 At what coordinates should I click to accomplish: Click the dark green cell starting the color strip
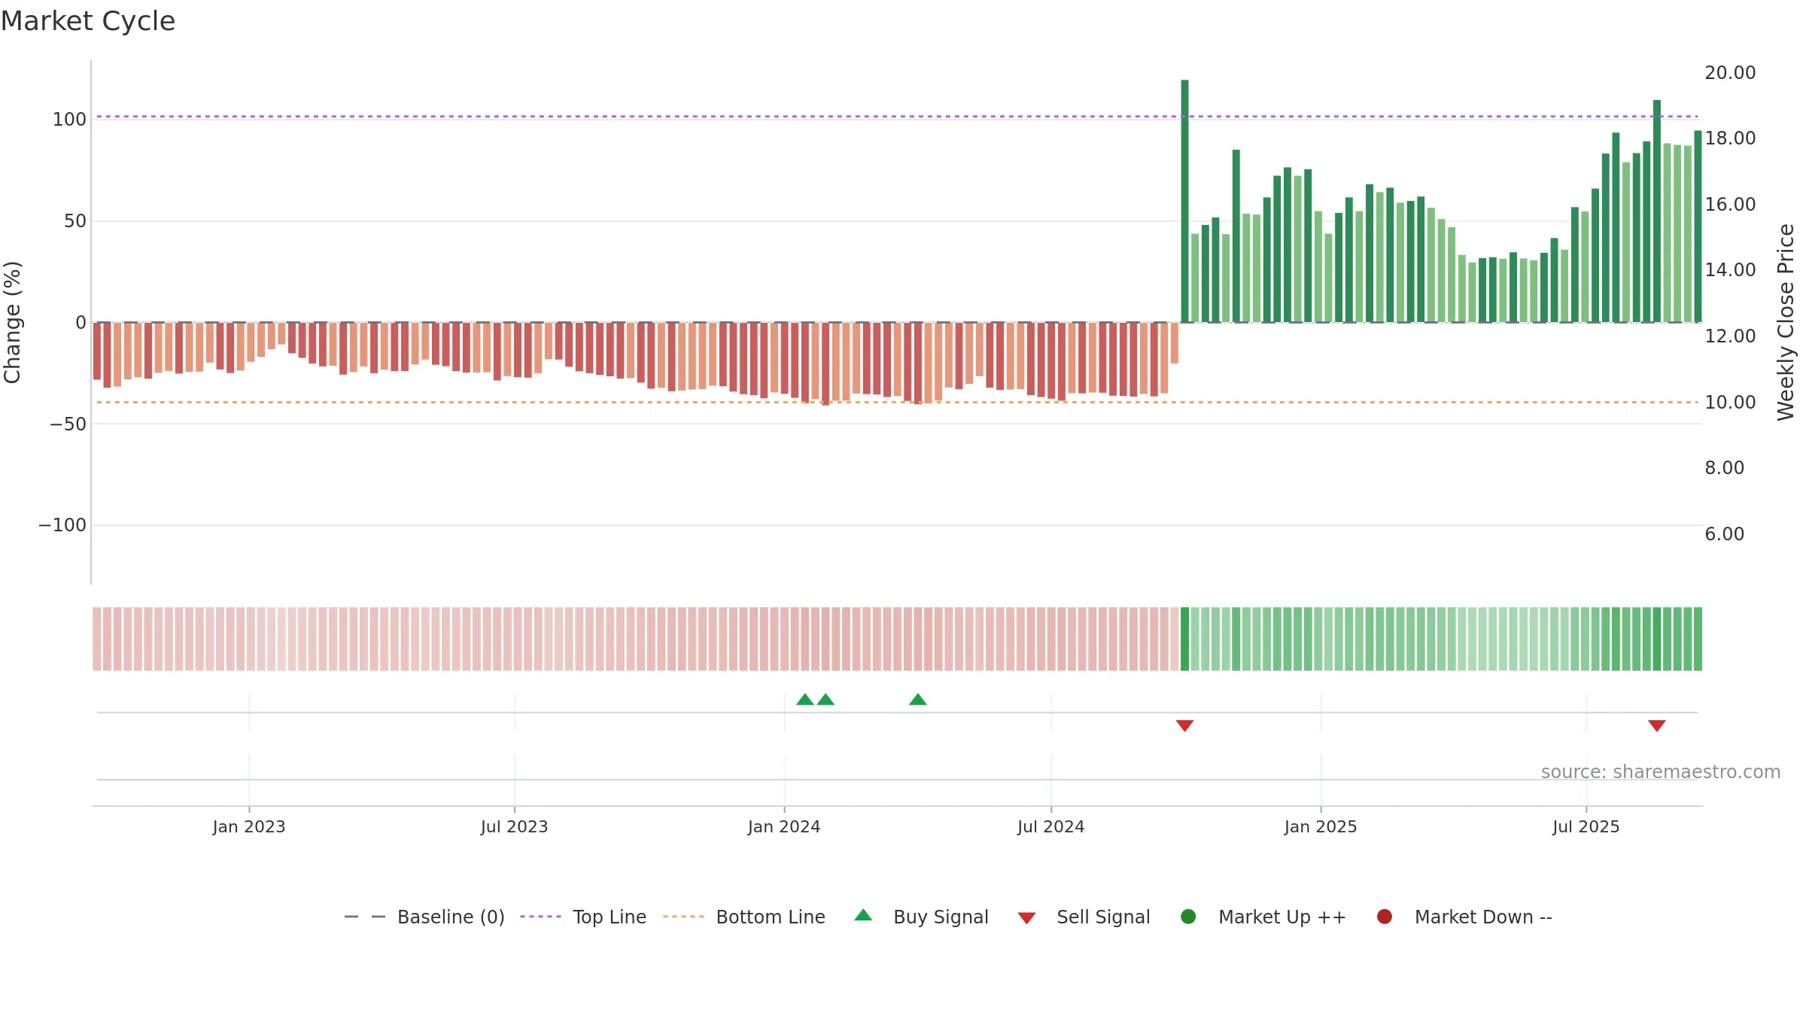[1184, 639]
